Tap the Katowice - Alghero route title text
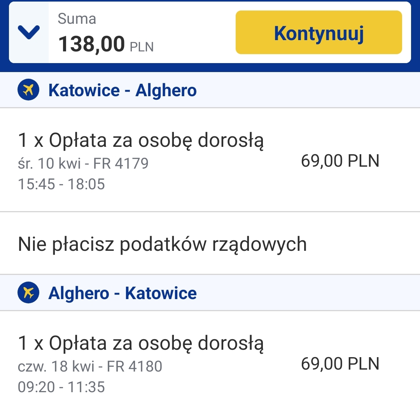Viewport: 420px width, 414px height. pos(122,90)
